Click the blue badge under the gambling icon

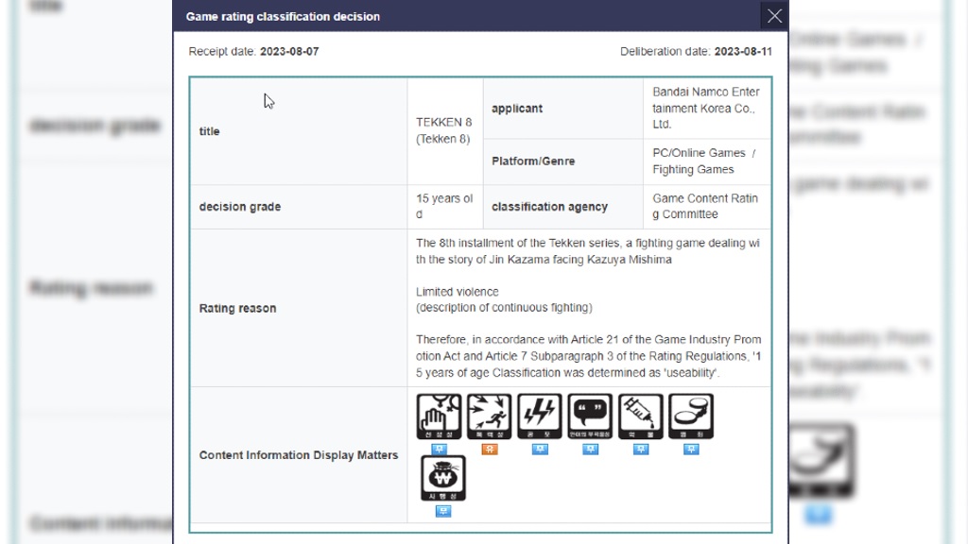443,511
